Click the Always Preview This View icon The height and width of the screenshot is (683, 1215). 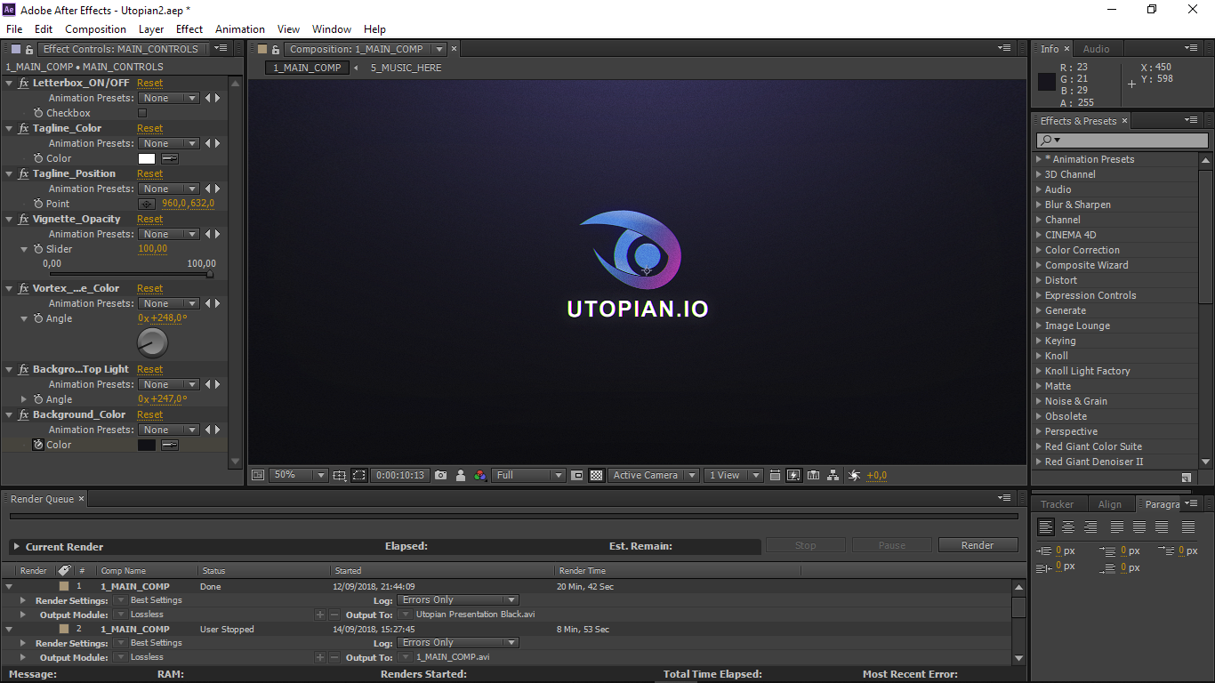point(258,475)
